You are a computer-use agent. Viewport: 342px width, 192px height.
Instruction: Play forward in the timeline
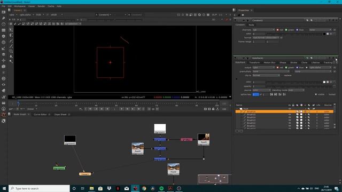122,109
